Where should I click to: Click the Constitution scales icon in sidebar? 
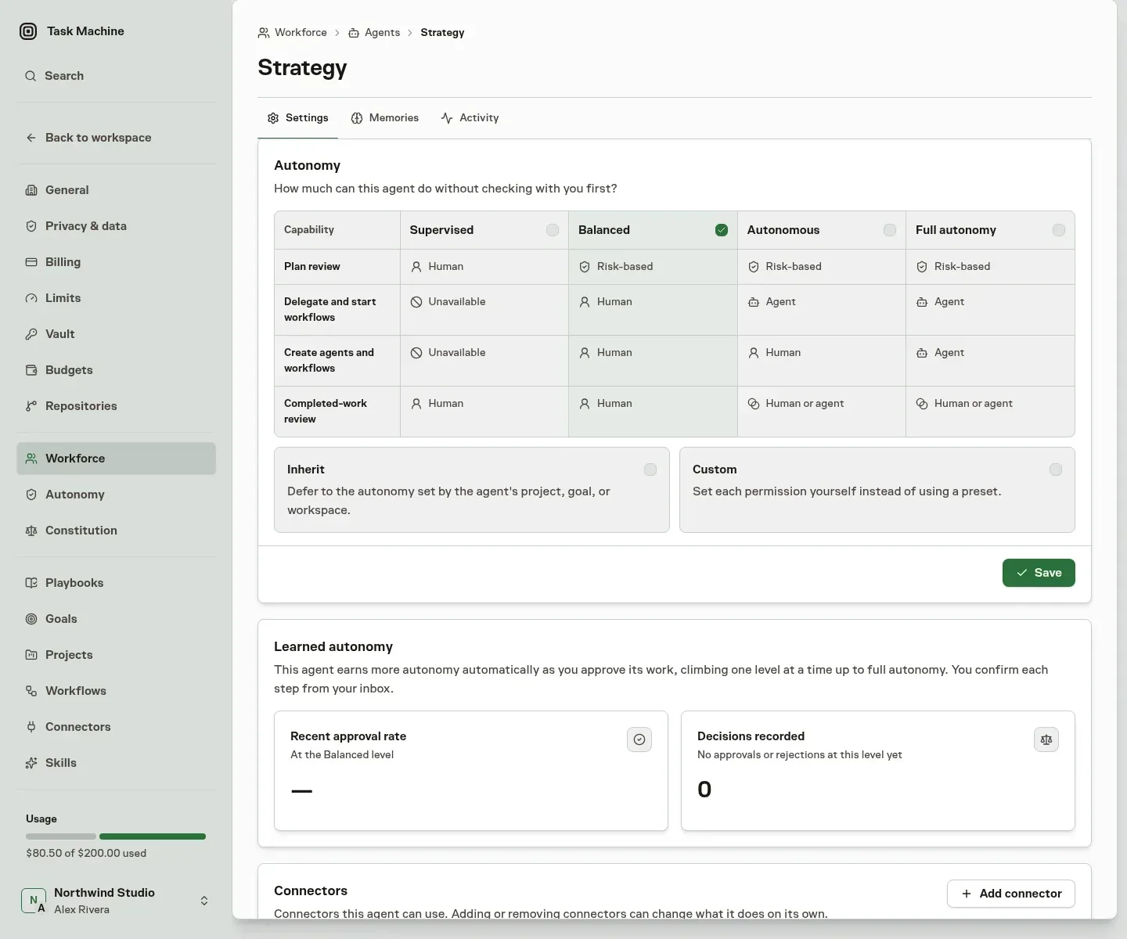tap(31, 531)
